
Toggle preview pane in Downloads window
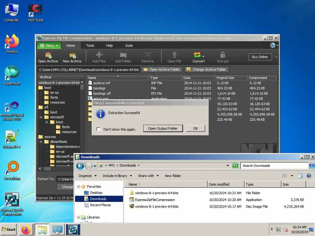(x=300, y=176)
